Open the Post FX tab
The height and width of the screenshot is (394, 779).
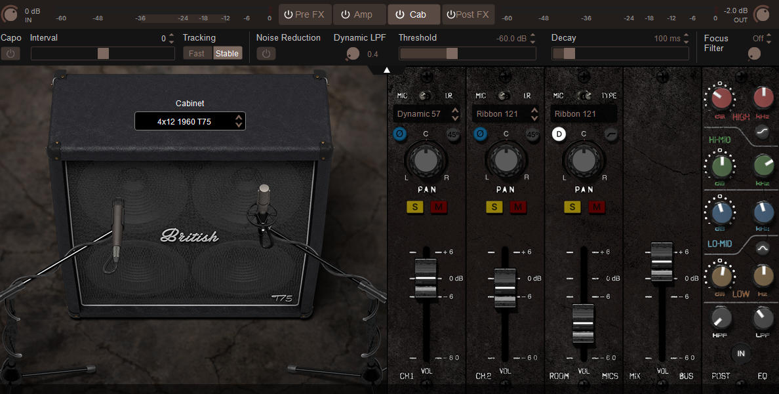coord(468,14)
